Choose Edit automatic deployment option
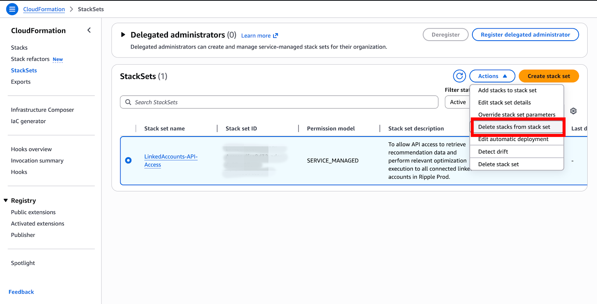The height and width of the screenshot is (304, 597). (x=513, y=139)
